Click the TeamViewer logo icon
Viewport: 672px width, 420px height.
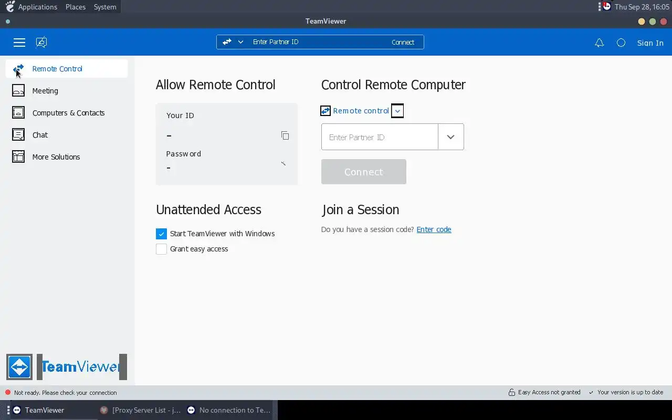click(19, 367)
